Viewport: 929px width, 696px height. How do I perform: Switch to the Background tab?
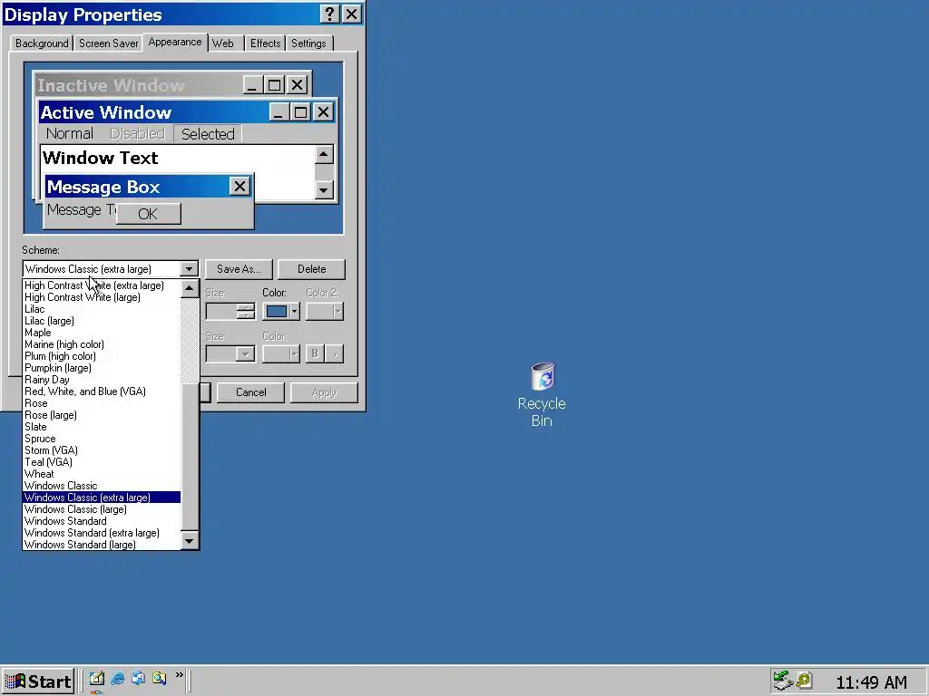pos(42,43)
